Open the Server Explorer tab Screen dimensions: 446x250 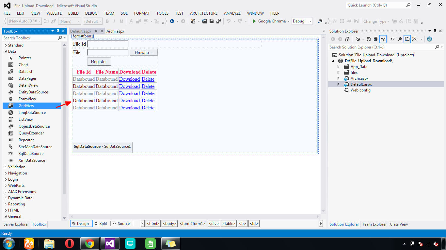16,224
